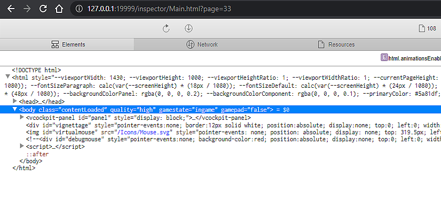441x214 pixels.
Task: Expand the head element node
Action: pyautogui.click(x=15, y=102)
